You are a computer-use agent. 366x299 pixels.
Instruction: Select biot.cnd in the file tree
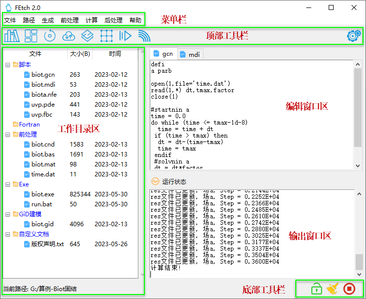point(43,145)
